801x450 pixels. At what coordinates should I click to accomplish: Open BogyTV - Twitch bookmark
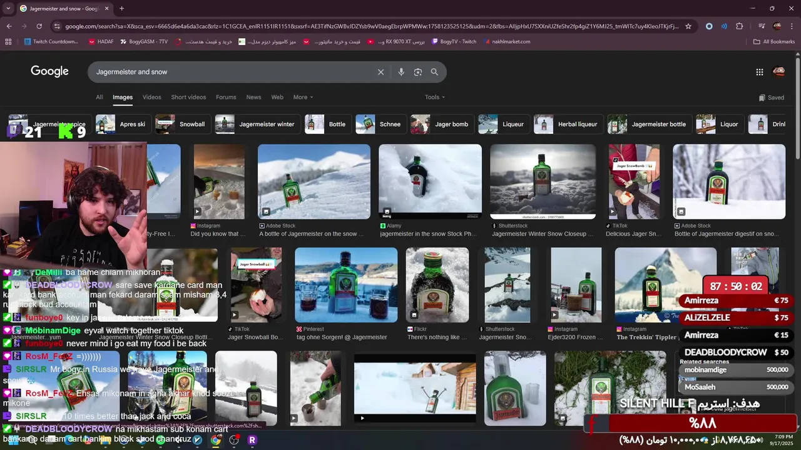click(x=453, y=42)
